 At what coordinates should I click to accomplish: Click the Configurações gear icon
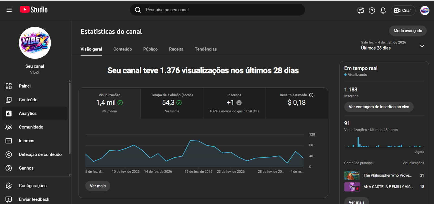9,186
